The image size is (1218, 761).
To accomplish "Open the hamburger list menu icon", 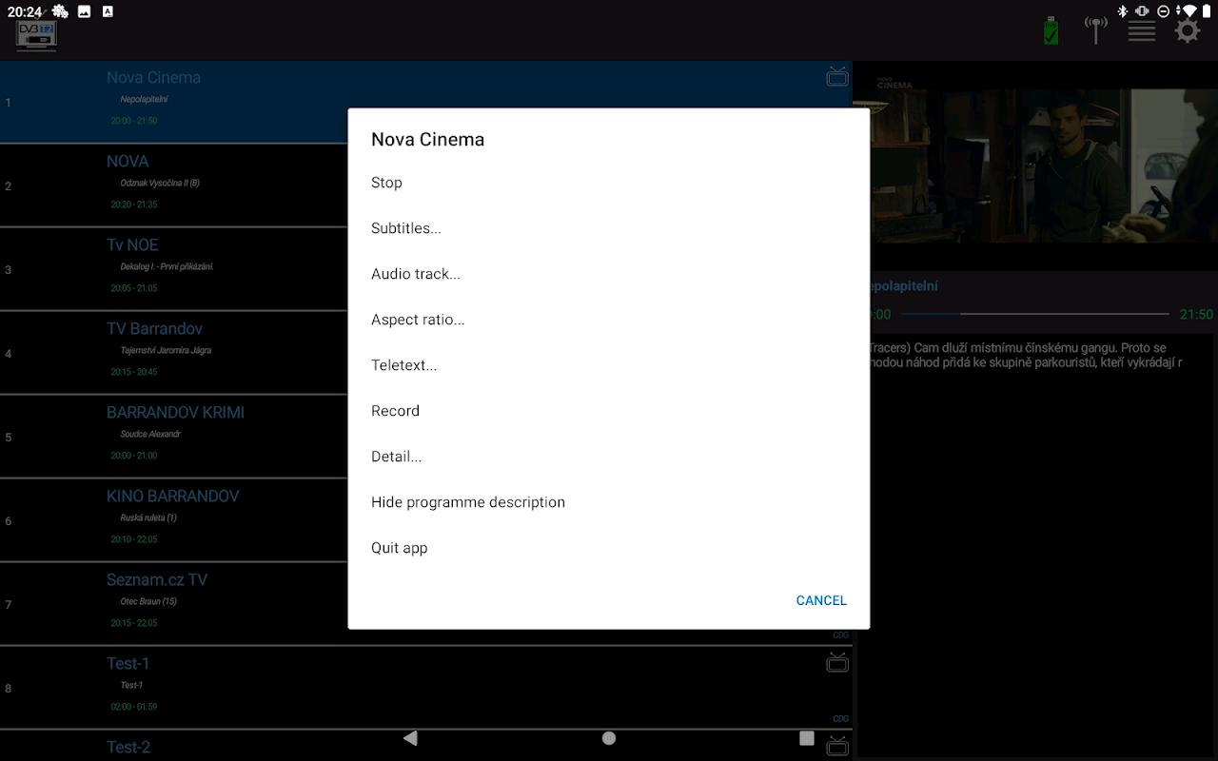I will pyautogui.click(x=1142, y=31).
